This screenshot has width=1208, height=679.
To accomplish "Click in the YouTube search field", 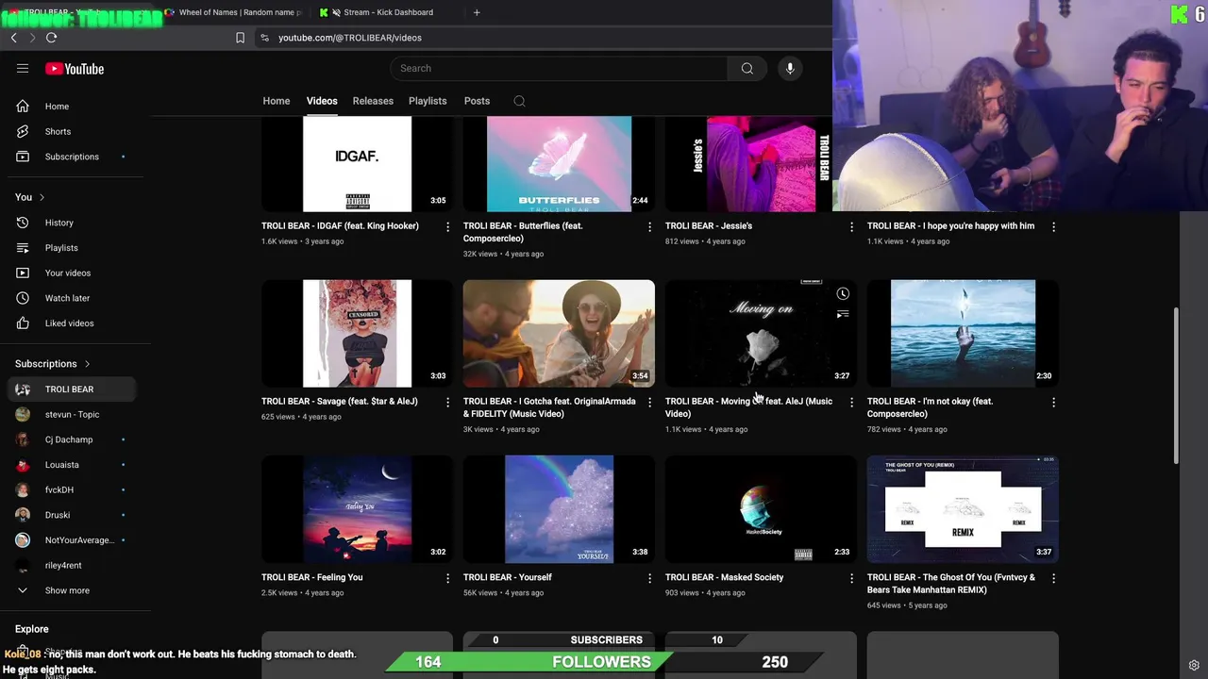I will 560,68.
